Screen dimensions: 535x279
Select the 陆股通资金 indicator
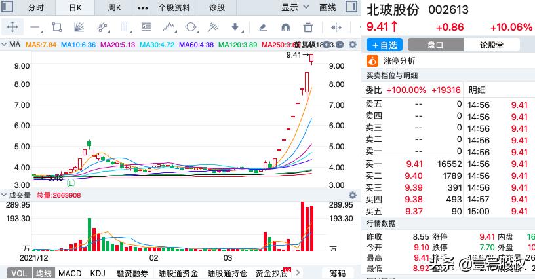(178, 273)
